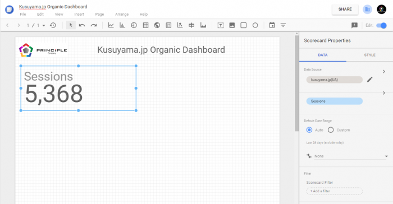Open the Data Studio home logo
Screen dimensions: 393x204
[x=10, y=10]
